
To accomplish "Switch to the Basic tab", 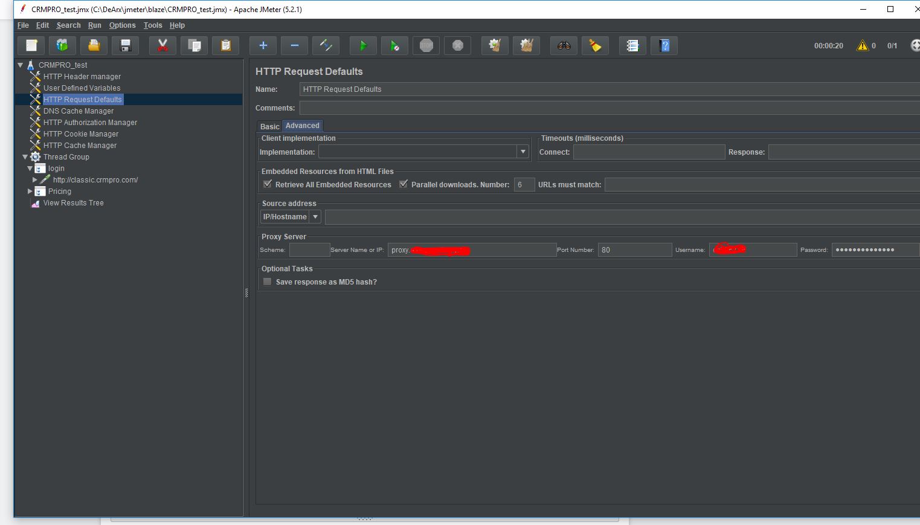I will (x=269, y=126).
